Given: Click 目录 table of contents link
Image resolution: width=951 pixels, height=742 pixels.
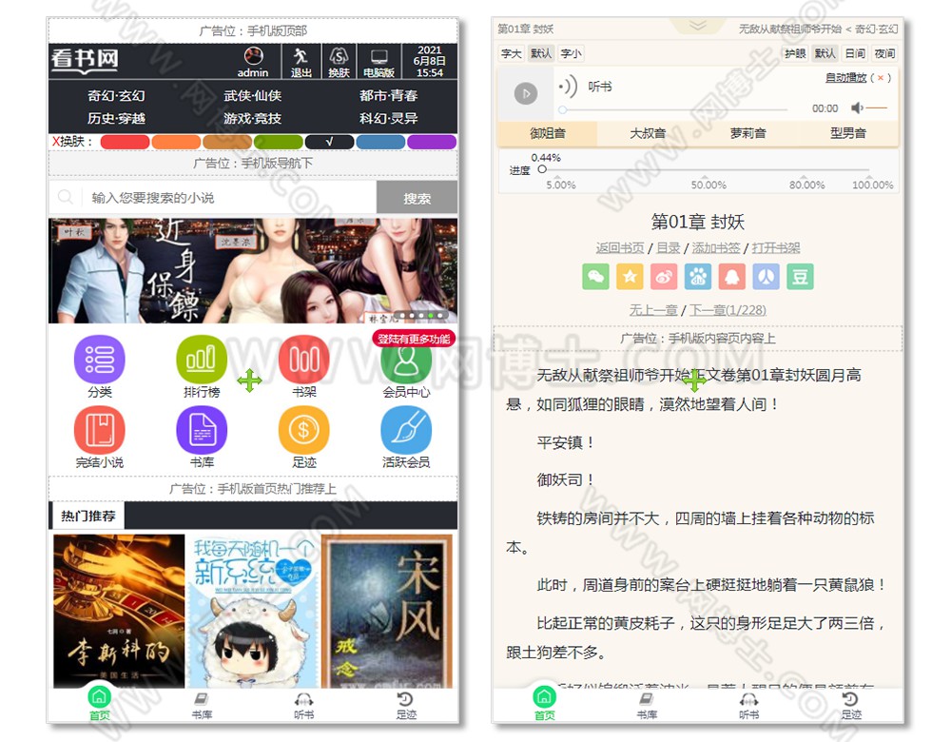Looking at the screenshot, I should (668, 247).
